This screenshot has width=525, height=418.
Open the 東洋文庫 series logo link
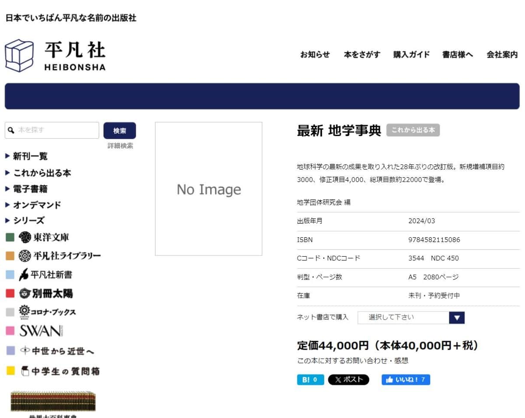[x=44, y=237]
